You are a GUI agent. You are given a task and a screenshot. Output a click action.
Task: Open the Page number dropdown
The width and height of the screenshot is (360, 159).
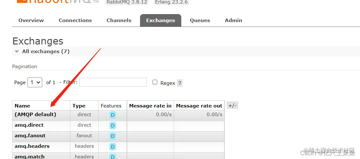coord(35,82)
